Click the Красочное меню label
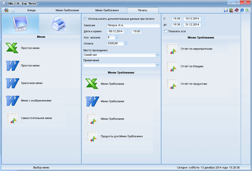The width and height of the screenshot is (252, 171). tap(32, 83)
